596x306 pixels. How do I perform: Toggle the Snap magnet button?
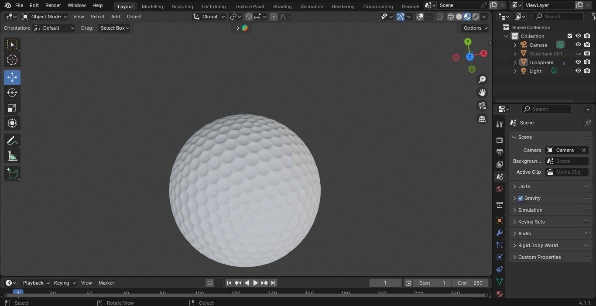click(x=248, y=17)
